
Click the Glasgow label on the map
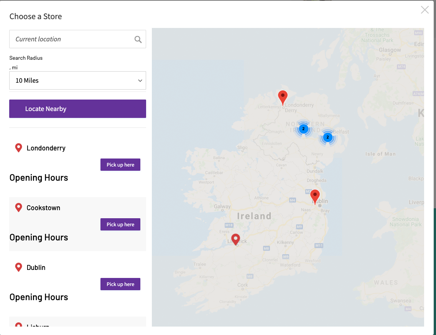click(390, 50)
